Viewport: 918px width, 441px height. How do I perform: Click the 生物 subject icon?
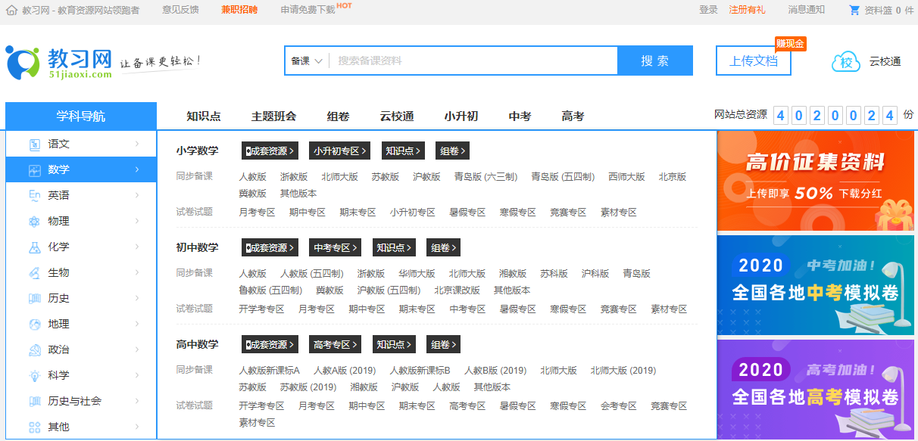pyautogui.click(x=33, y=272)
